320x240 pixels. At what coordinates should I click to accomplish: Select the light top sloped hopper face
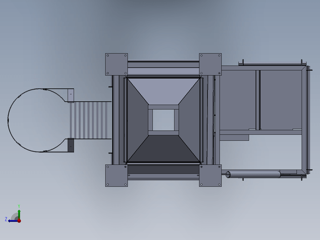click(163, 91)
